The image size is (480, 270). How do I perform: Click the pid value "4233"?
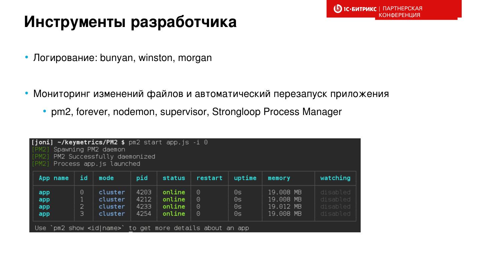(144, 207)
